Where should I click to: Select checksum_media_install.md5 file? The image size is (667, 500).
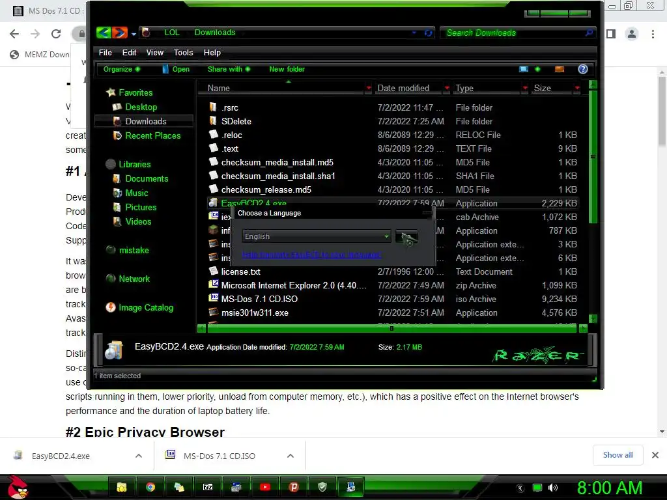[x=393, y=162]
